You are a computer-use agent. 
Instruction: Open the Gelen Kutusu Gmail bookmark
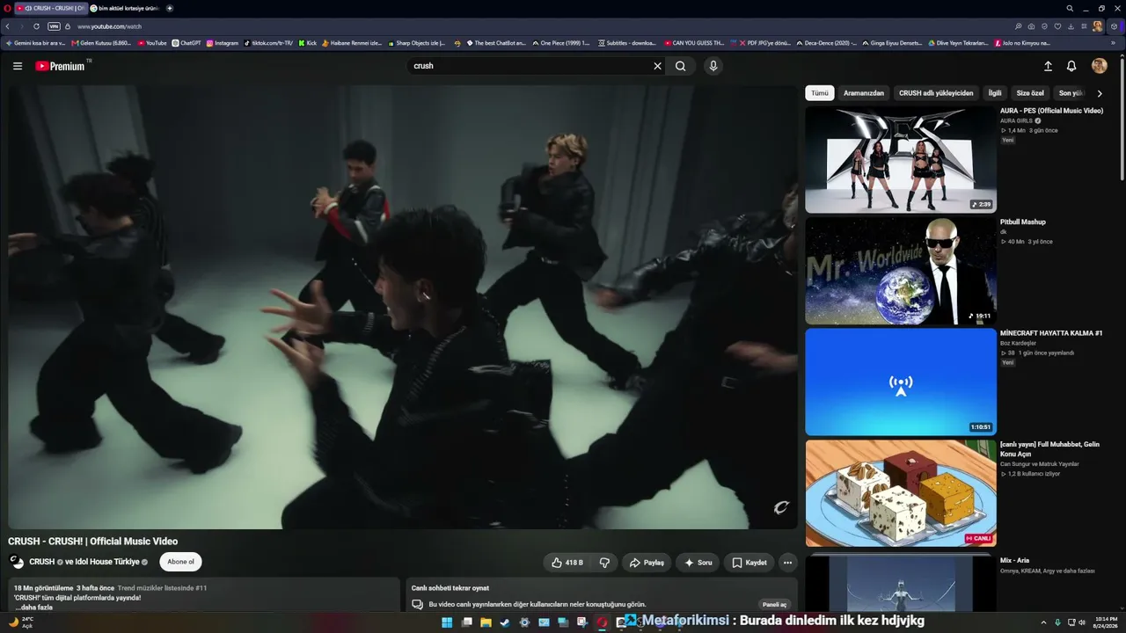(x=101, y=42)
